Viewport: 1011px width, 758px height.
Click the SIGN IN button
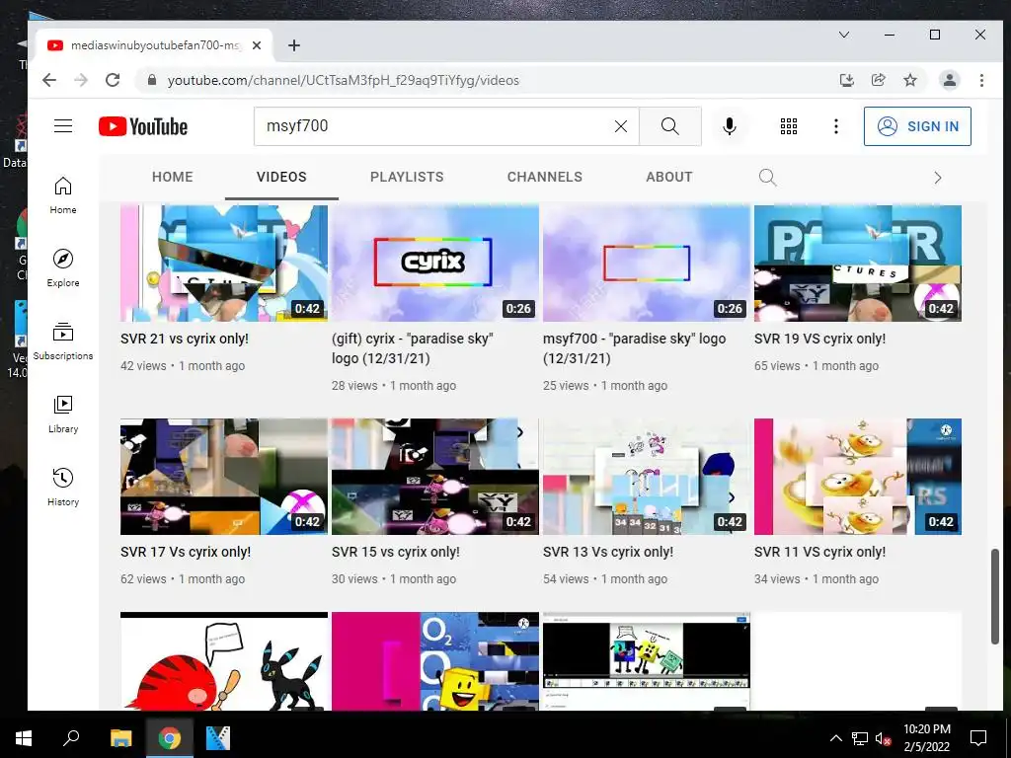click(917, 126)
